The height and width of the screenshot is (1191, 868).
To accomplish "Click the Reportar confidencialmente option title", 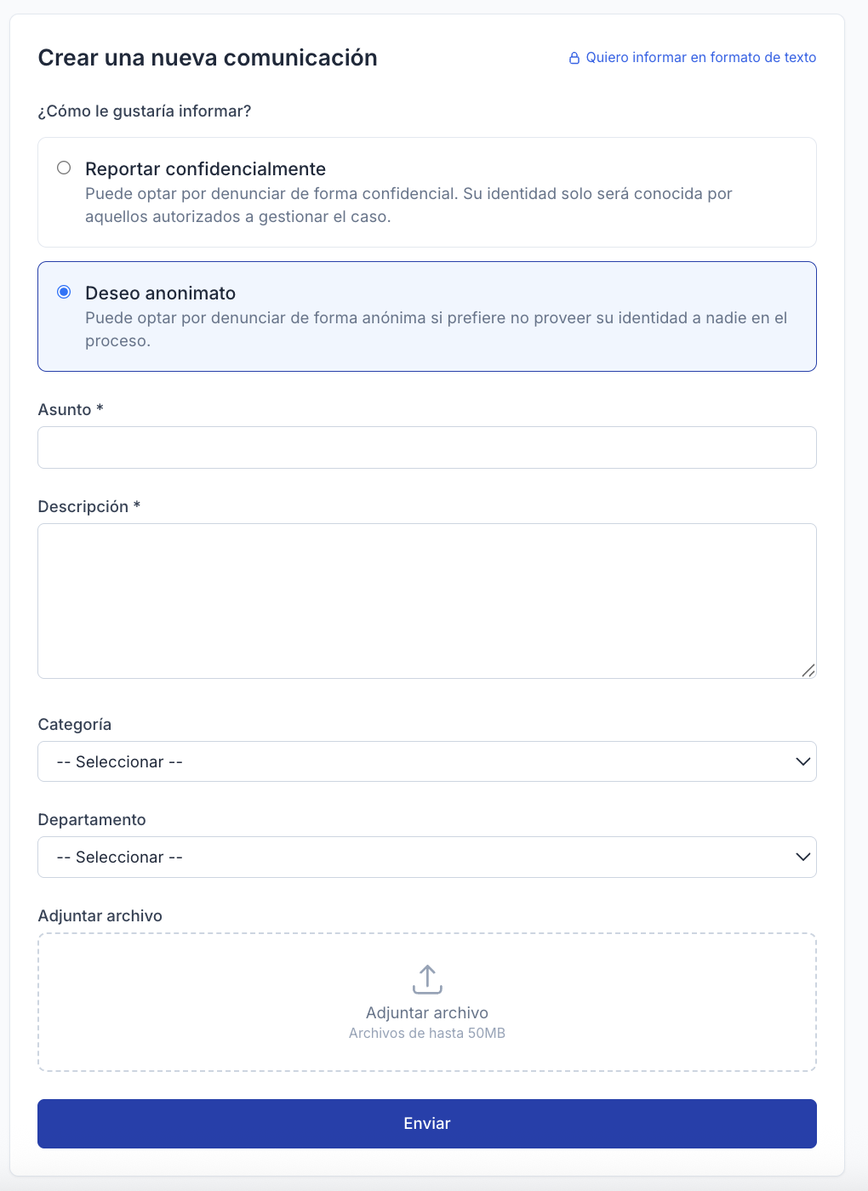I will pos(205,169).
